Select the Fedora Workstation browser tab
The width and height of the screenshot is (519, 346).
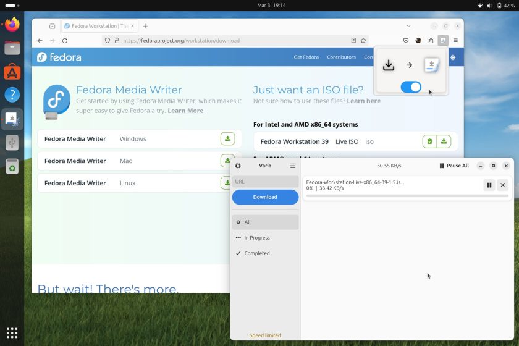pos(99,26)
